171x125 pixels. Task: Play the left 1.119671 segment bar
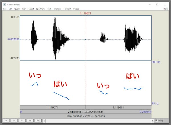pos(52,107)
